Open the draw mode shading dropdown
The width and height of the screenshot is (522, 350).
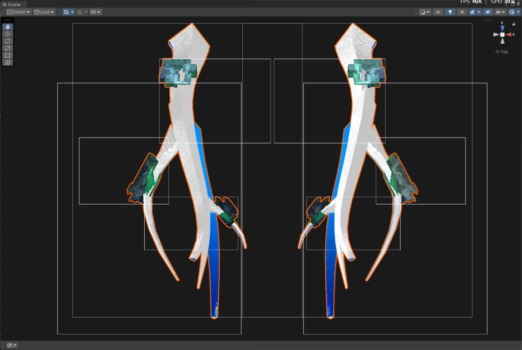click(x=425, y=12)
